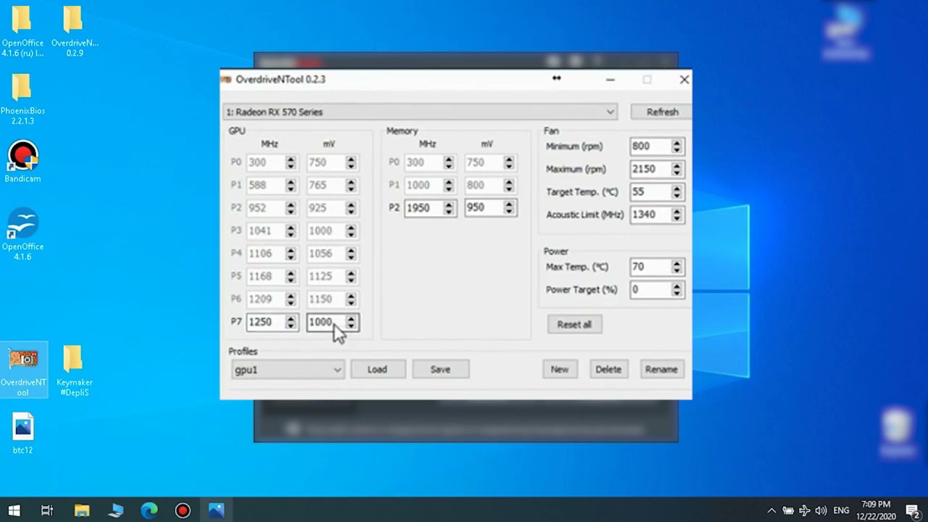Adjust the Acoustic Limit spinner
The height and width of the screenshot is (522, 928).
click(676, 215)
